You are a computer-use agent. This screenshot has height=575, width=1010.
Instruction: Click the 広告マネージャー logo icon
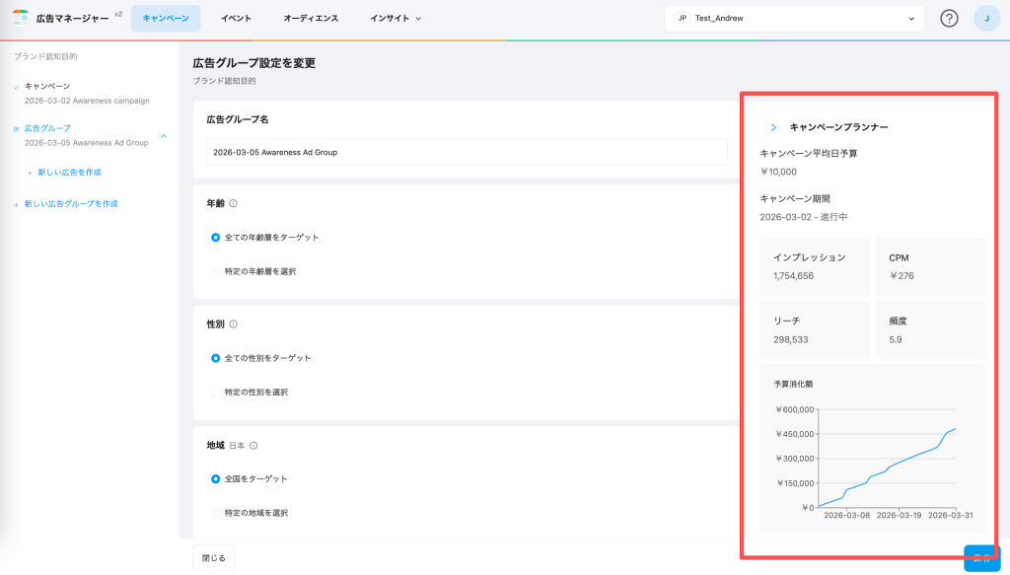pyautogui.click(x=20, y=18)
